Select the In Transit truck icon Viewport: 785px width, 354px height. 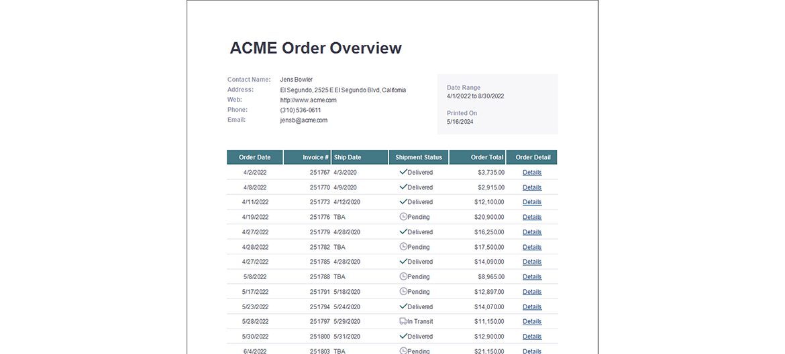pyautogui.click(x=403, y=321)
